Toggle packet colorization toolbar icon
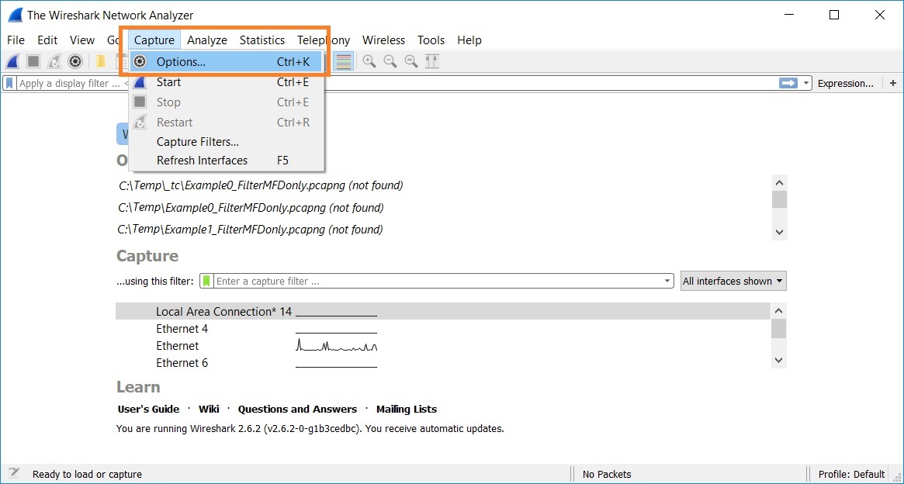Viewport: 904px width, 484px height. point(344,61)
